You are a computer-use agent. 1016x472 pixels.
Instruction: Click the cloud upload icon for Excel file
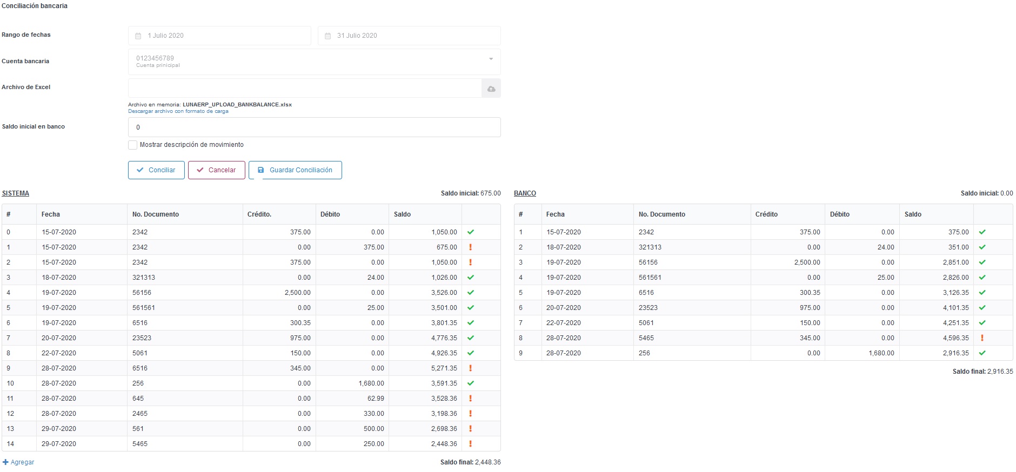tap(491, 89)
